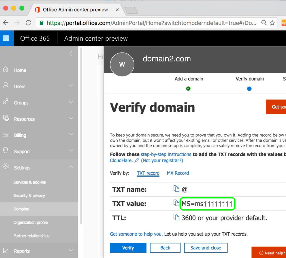The height and width of the screenshot is (258, 286).
Task: Click the Support headset icon in sidebar
Action: (6, 150)
